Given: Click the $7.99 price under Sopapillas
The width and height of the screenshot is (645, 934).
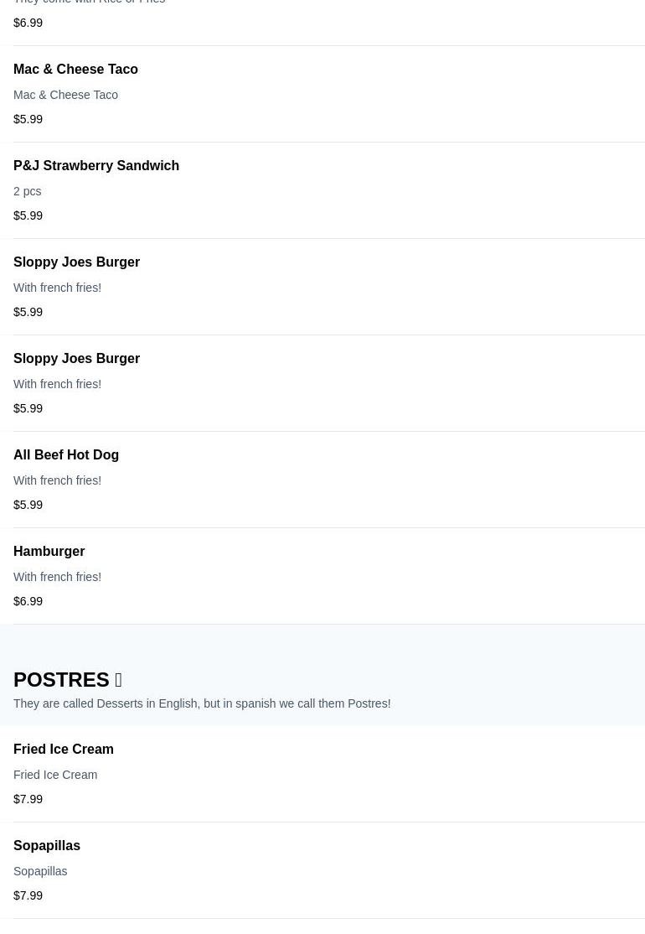Looking at the screenshot, I should click(x=28, y=895).
